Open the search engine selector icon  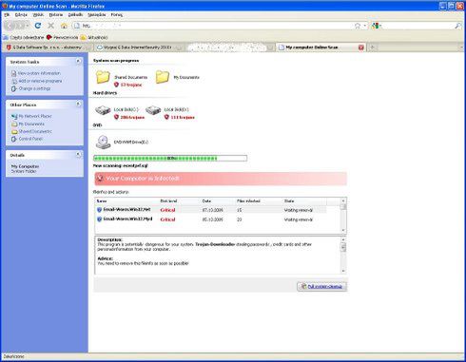coord(376,26)
